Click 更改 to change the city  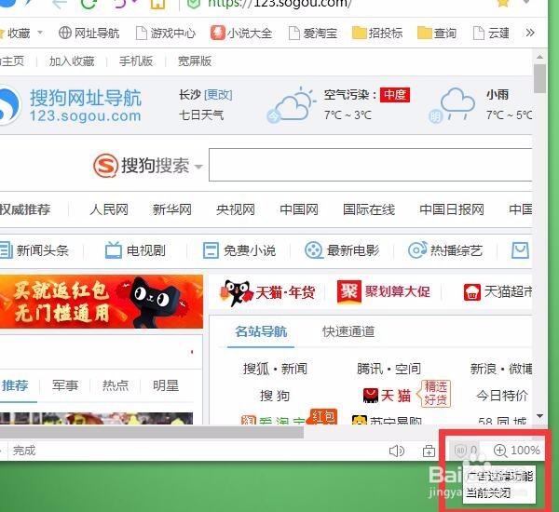point(218,95)
